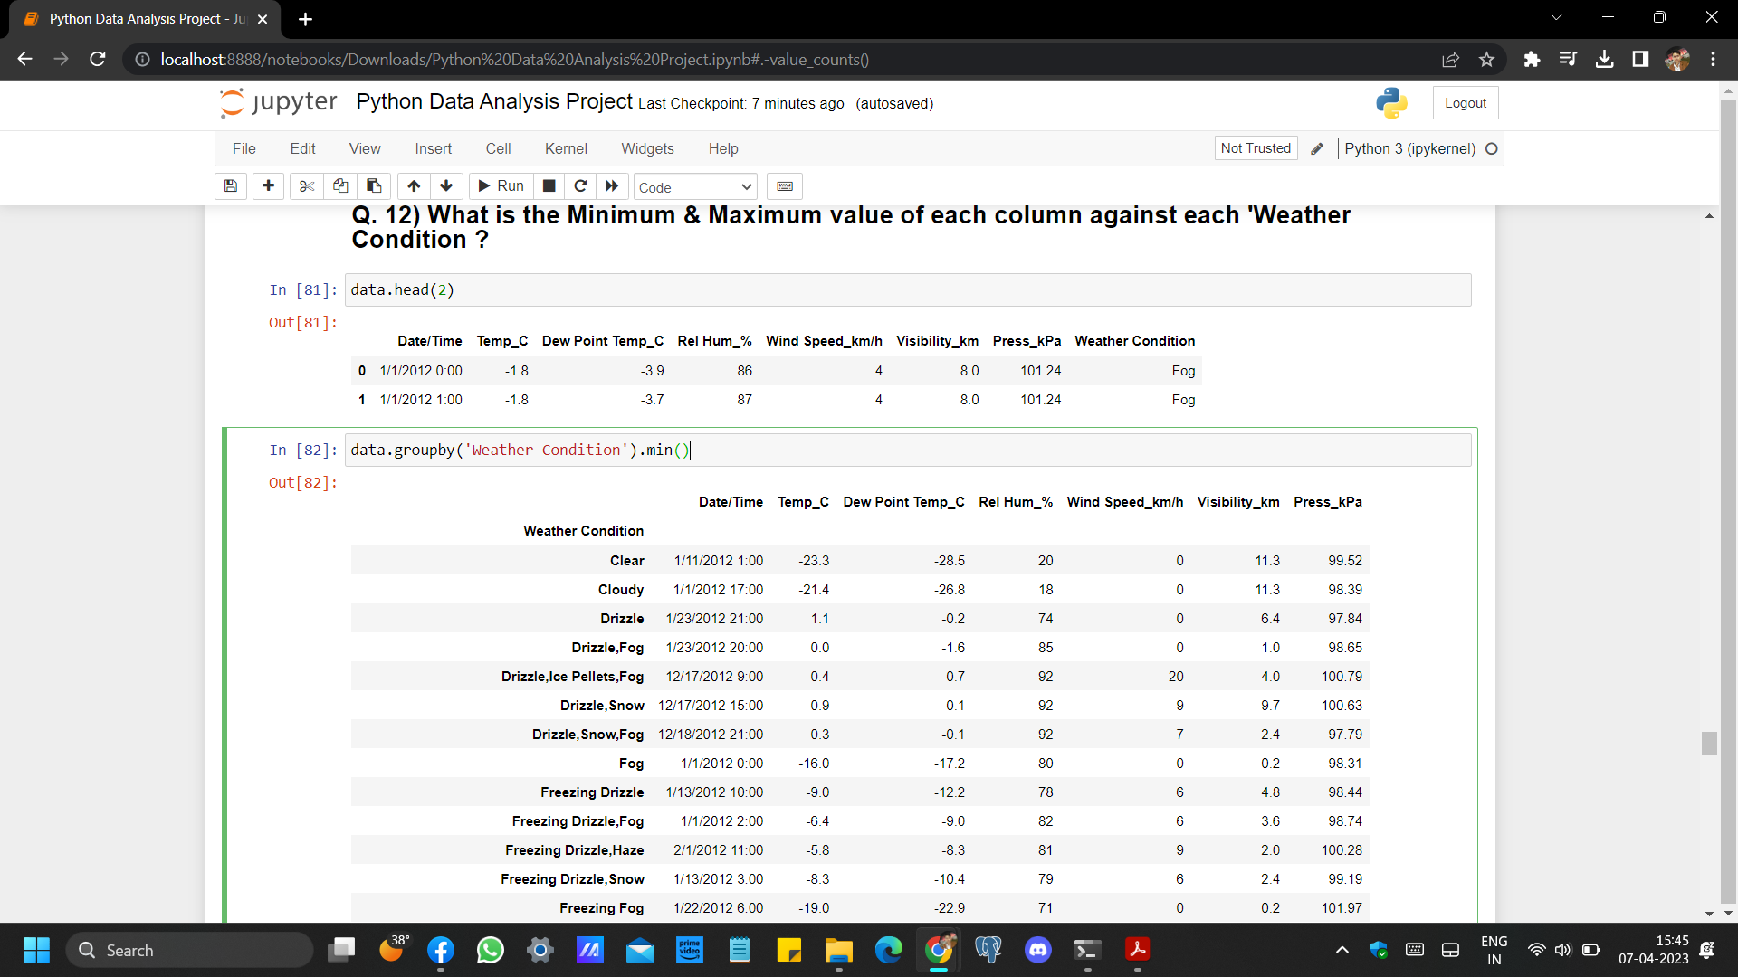
Task: Open the Cell menu
Action: (x=498, y=148)
